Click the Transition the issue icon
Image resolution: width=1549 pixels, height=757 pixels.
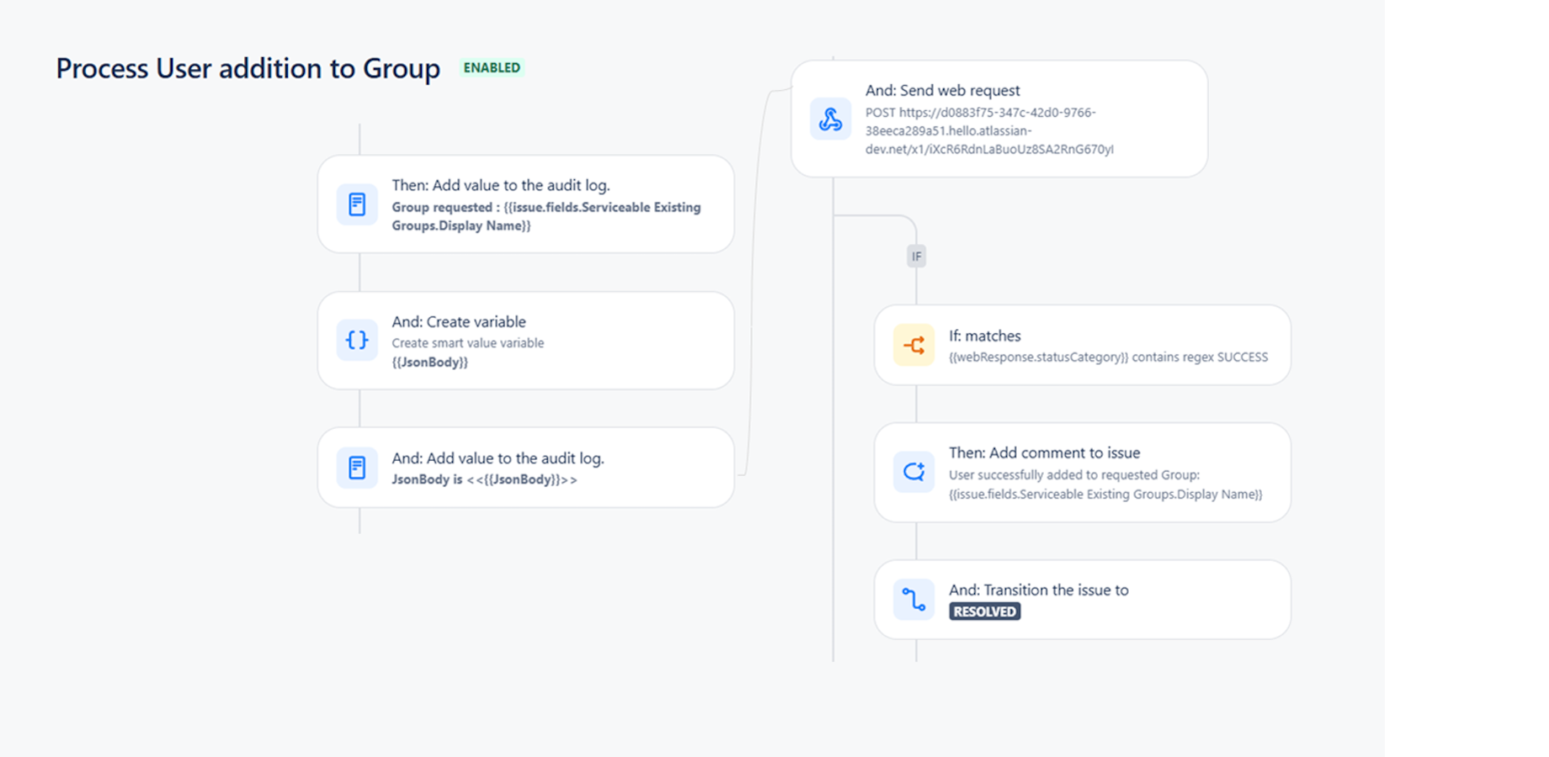click(x=913, y=600)
